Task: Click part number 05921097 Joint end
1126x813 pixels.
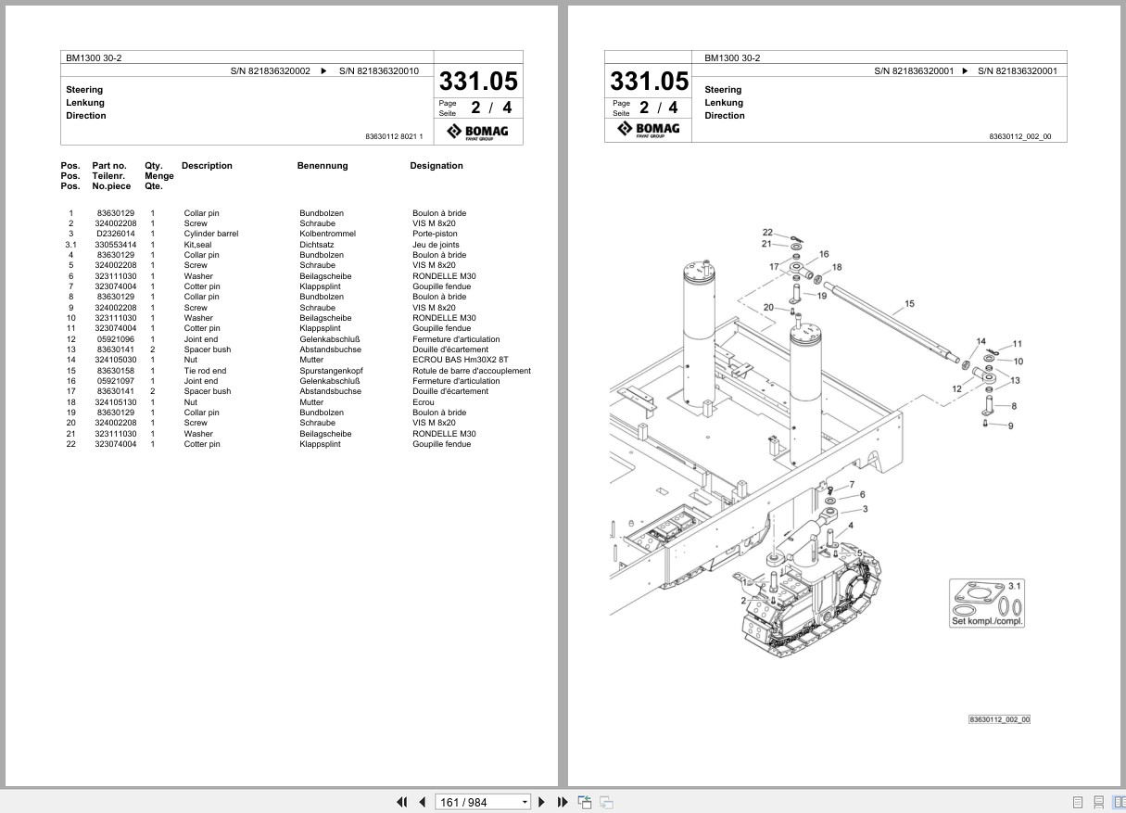Action: click(115, 381)
